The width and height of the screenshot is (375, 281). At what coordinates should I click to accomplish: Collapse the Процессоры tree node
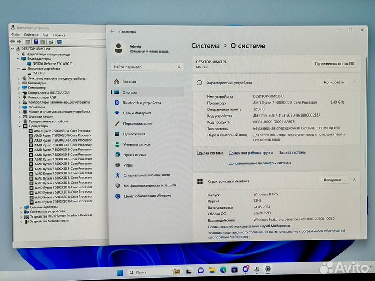click(20, 126)
